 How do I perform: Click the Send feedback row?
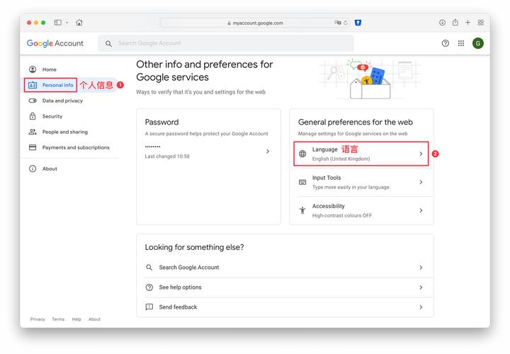pos(285,307)
